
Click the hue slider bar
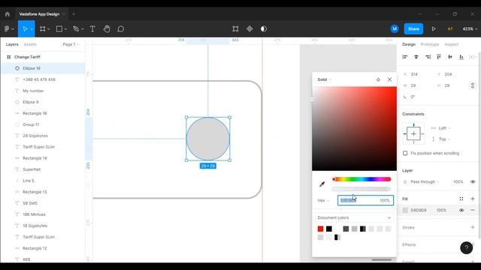pyautogui.click(x=362, y=179)
